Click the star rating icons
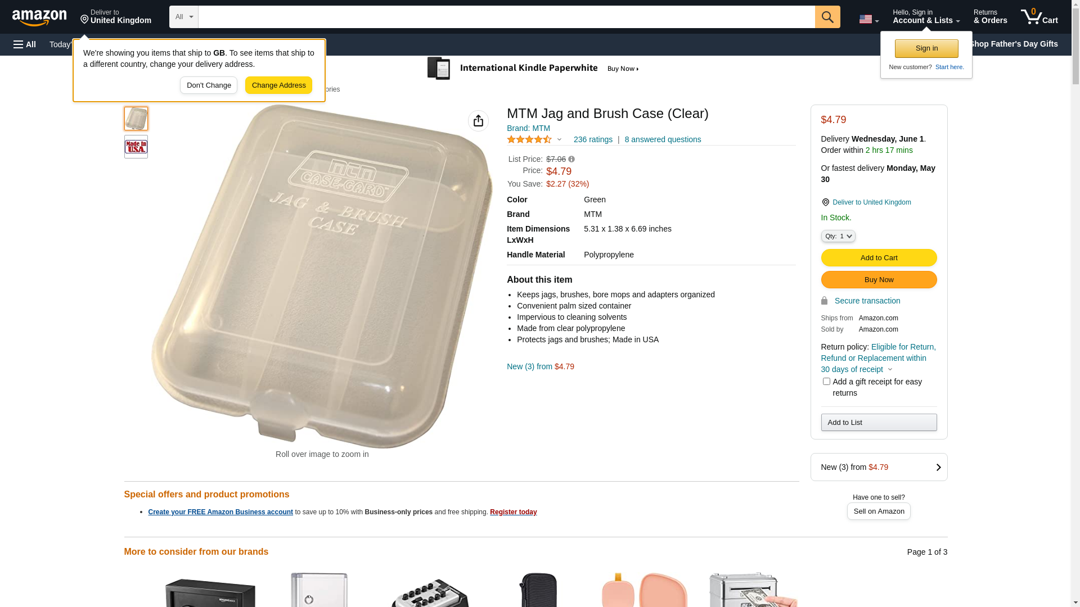 point(529,139)
